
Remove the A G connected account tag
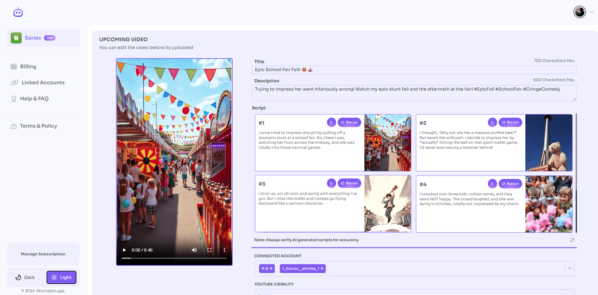271,269
